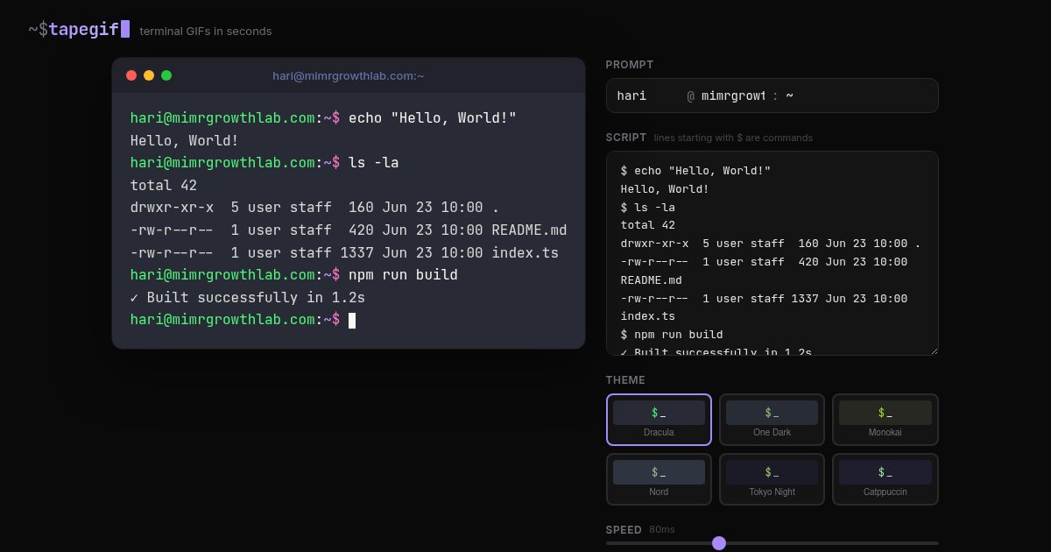The image size is (1051, 552).
Task: Click the PROMPT section label
Action: tap(630, 65)
